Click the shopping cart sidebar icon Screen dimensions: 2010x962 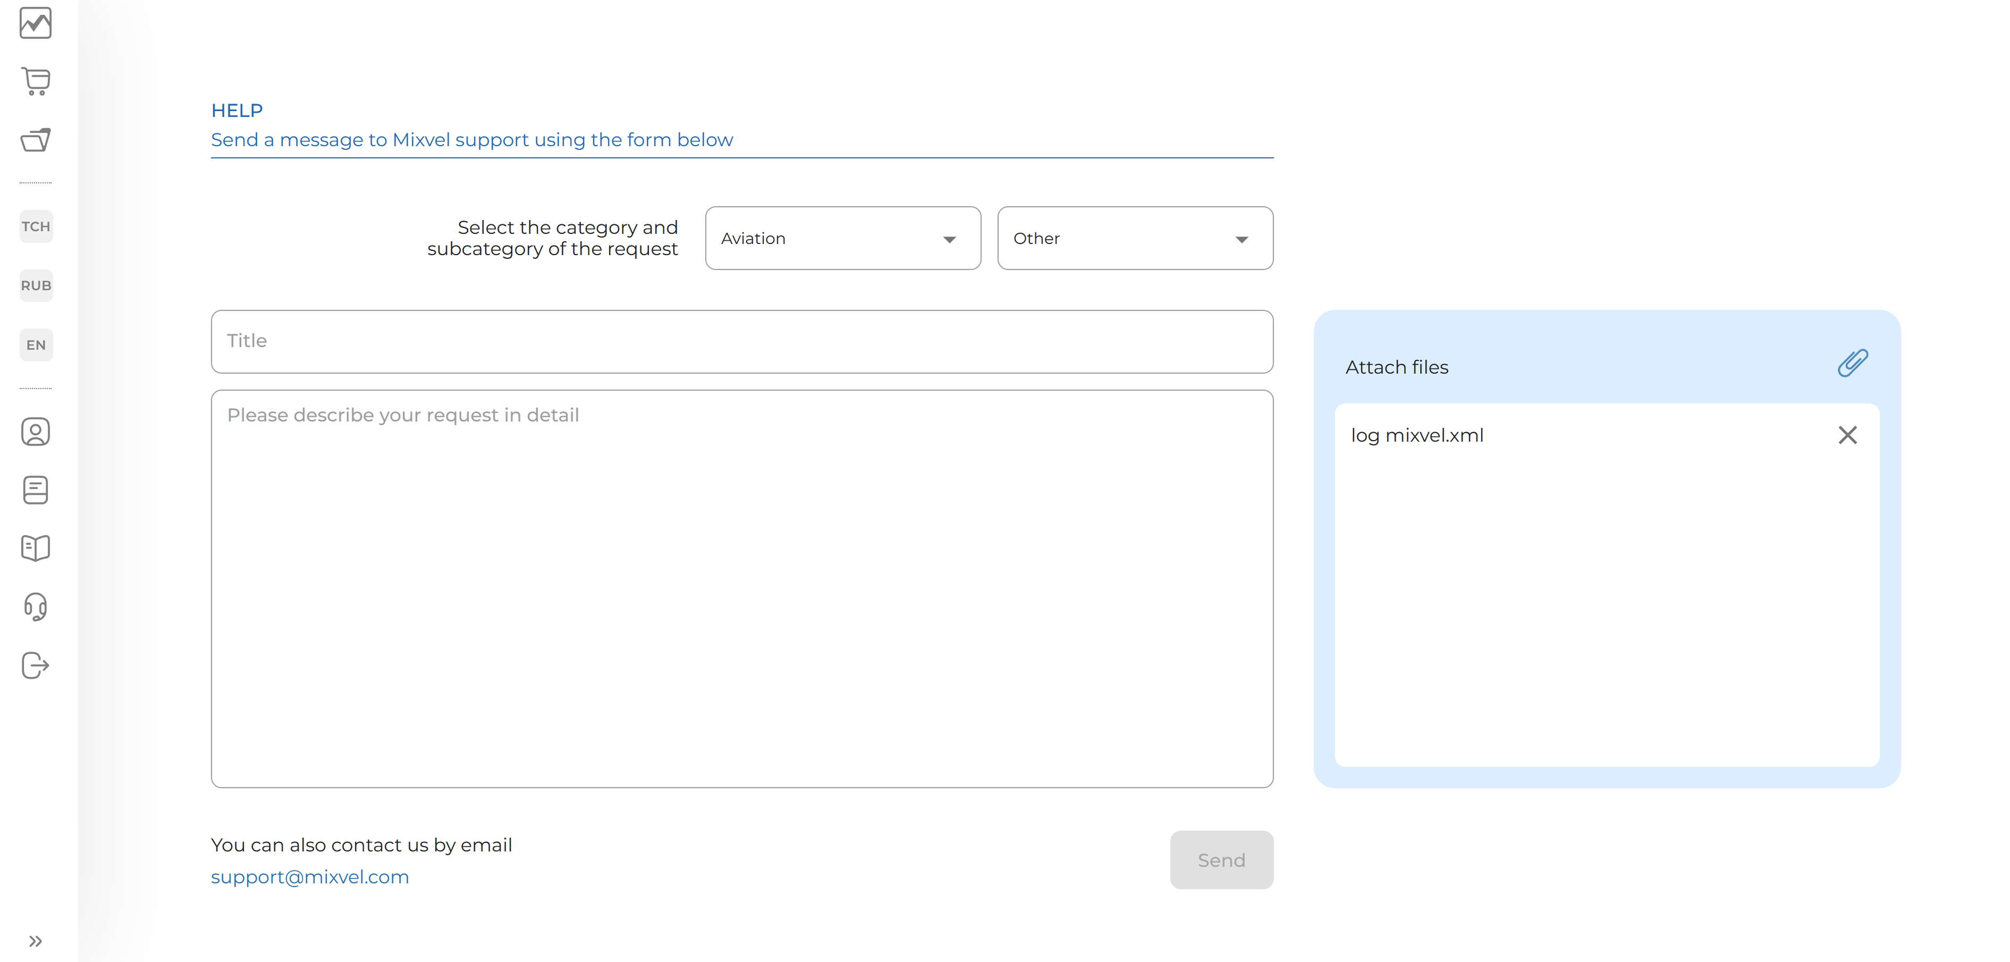35,81
